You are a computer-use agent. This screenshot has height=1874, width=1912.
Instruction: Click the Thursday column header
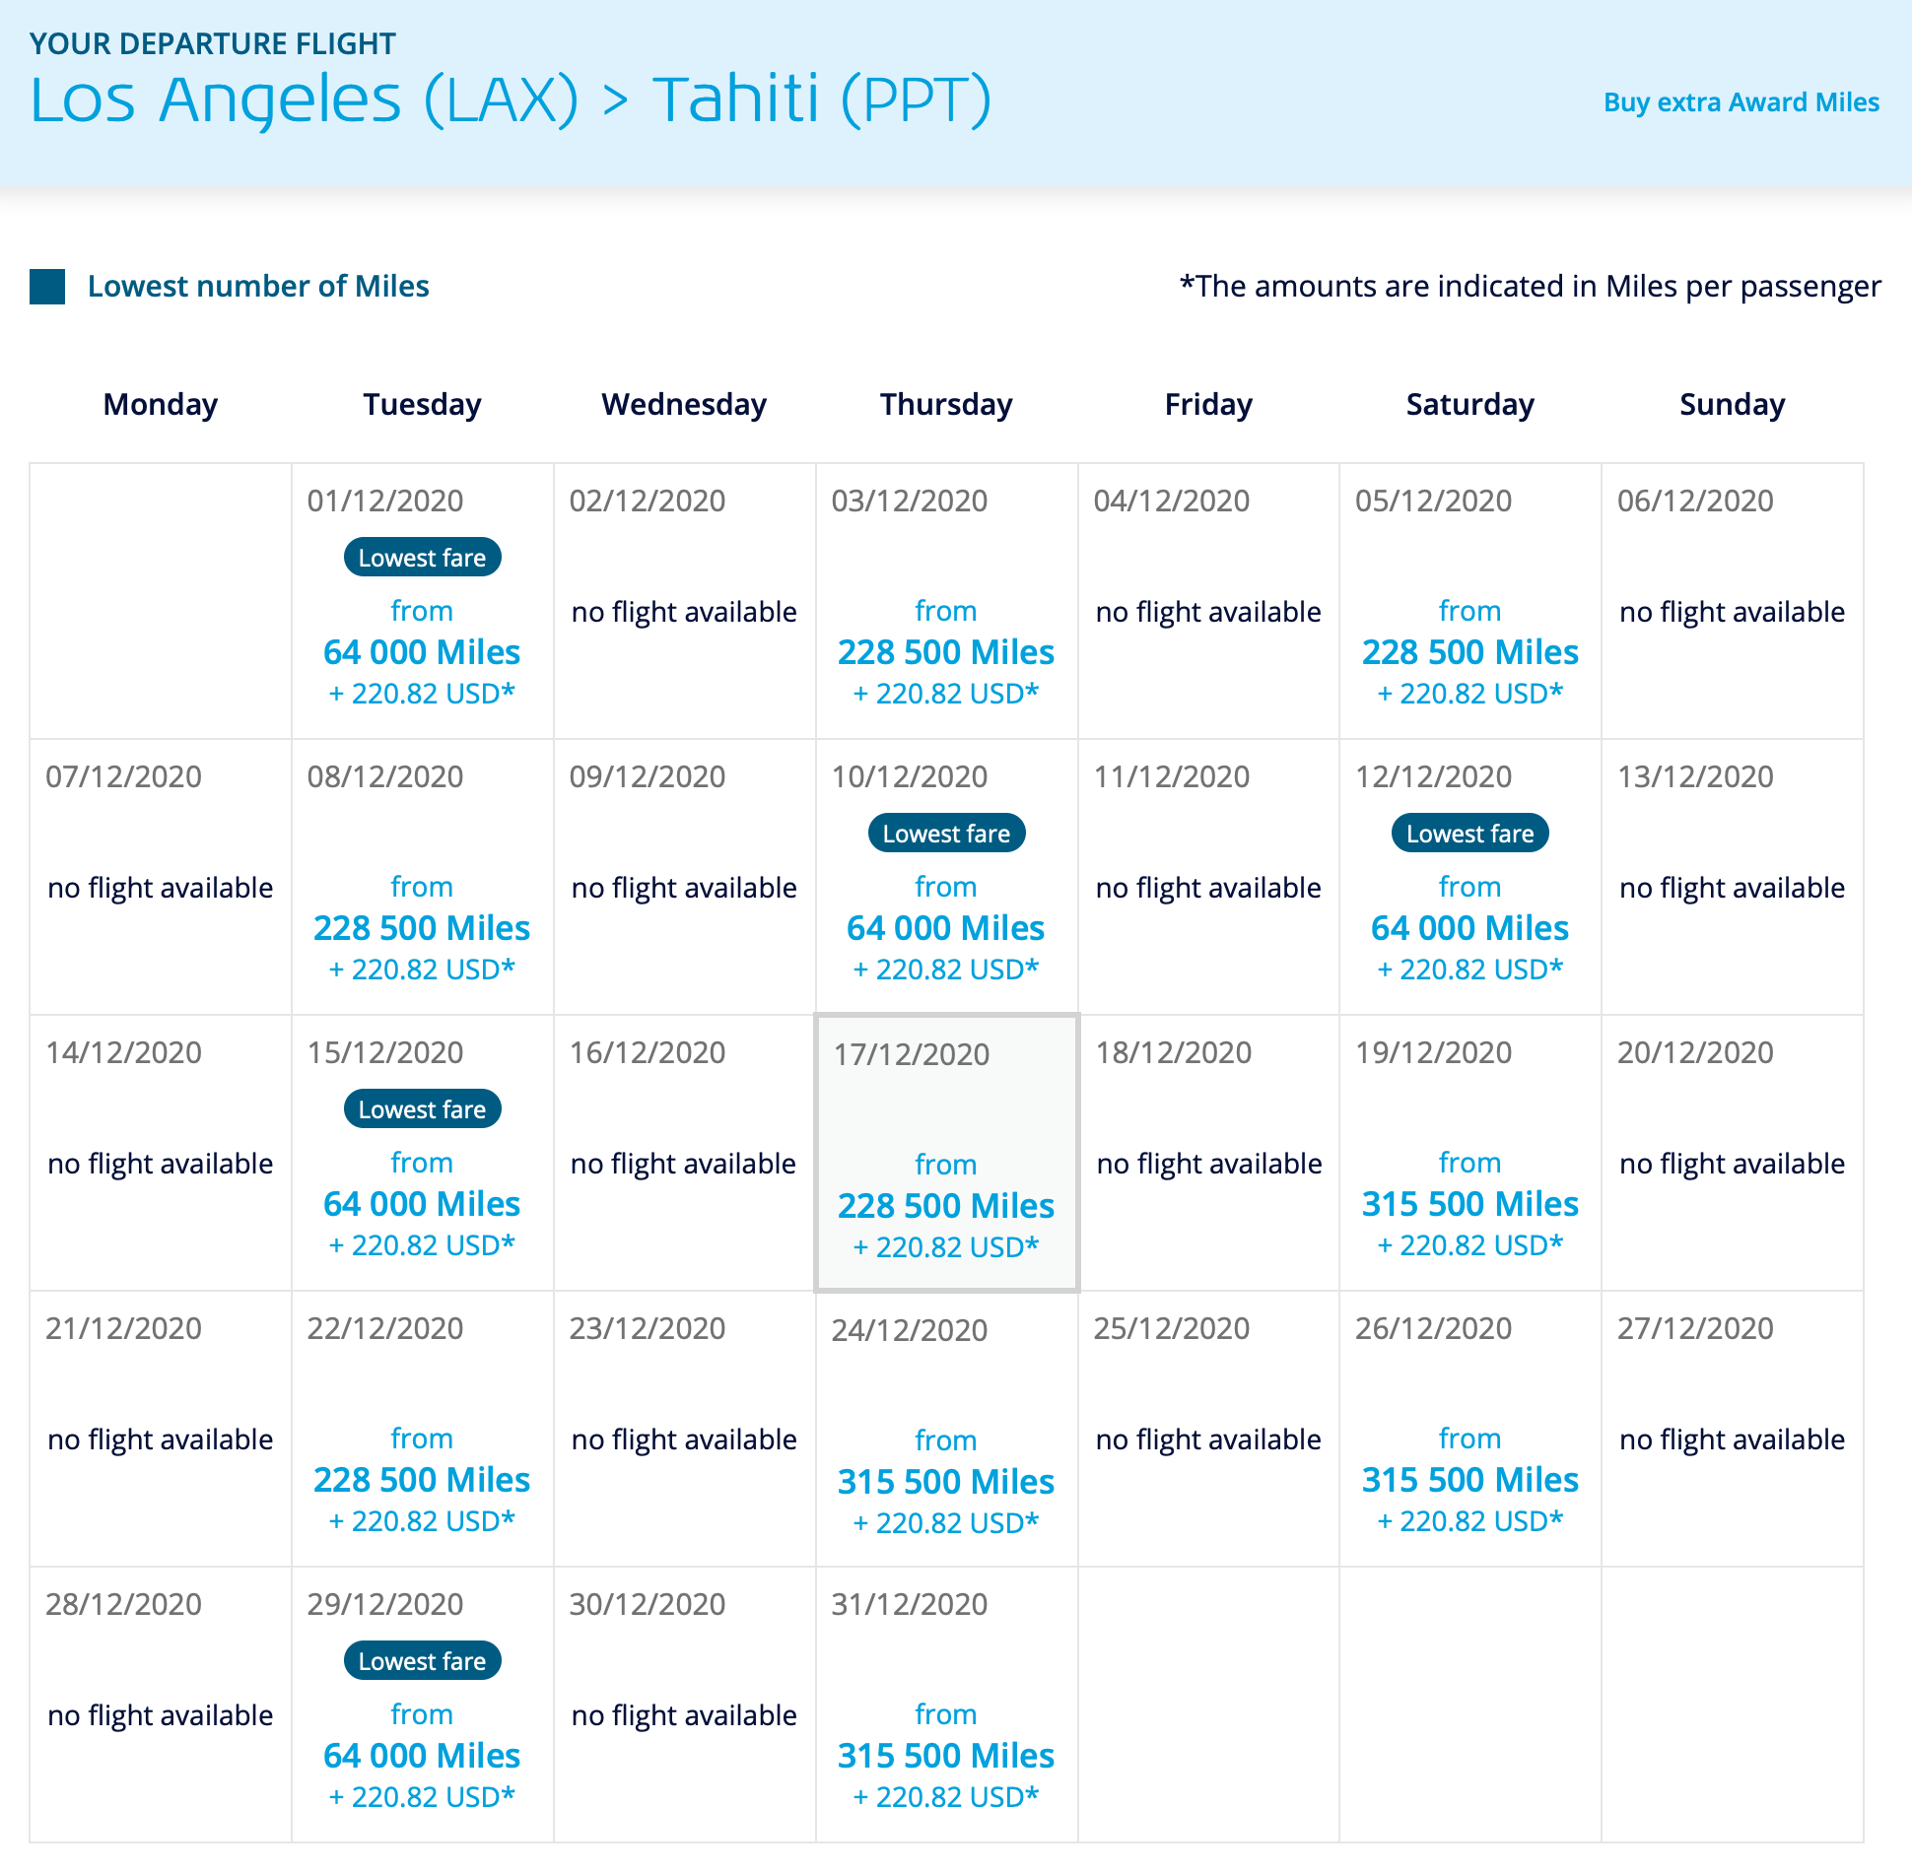click(x=945, y=404)
